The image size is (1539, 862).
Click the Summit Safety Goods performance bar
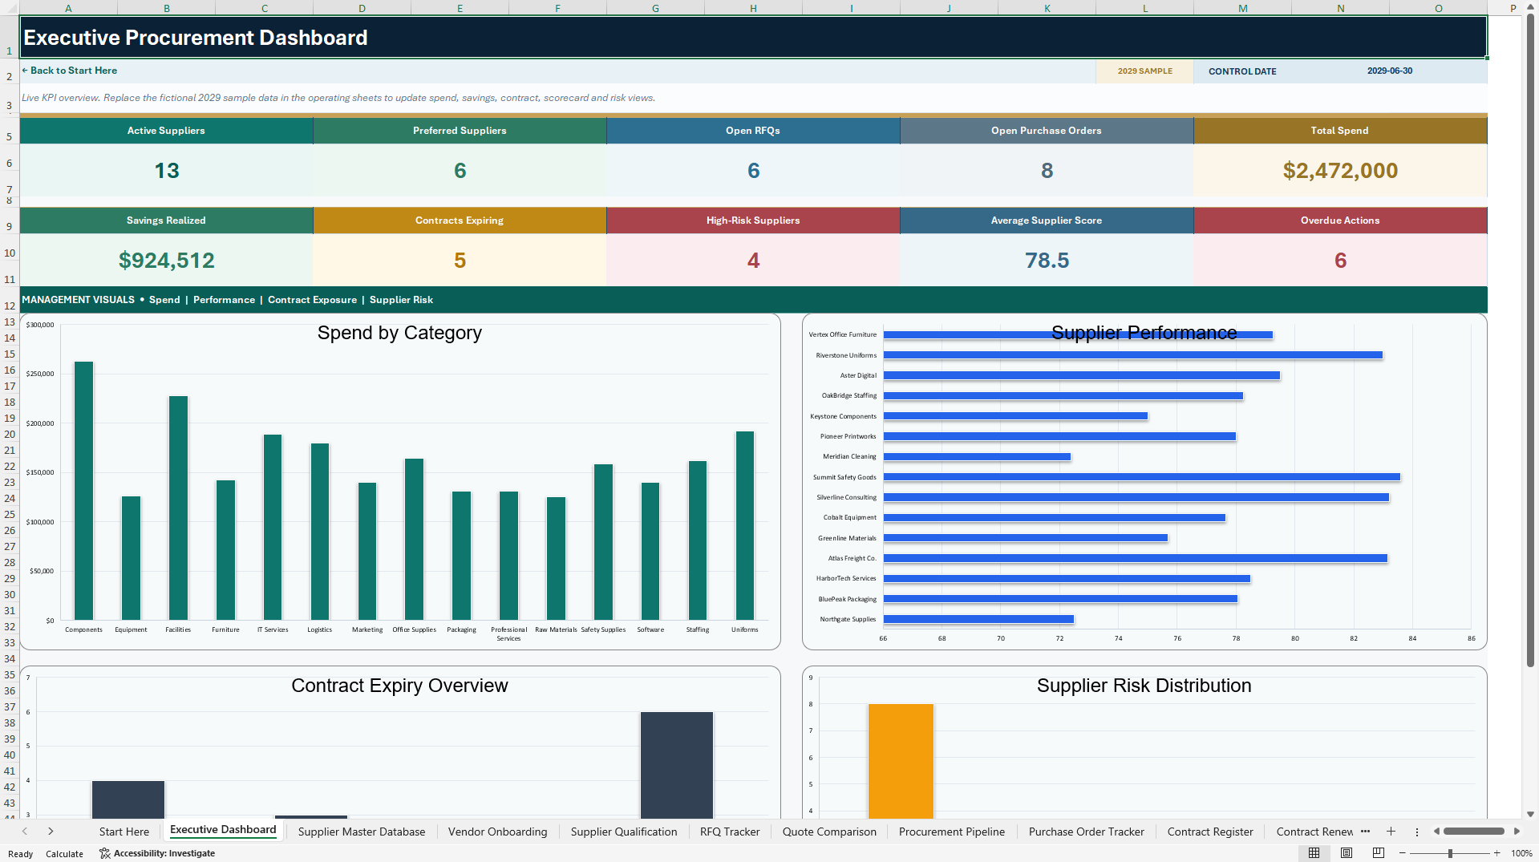[1141, 477]
